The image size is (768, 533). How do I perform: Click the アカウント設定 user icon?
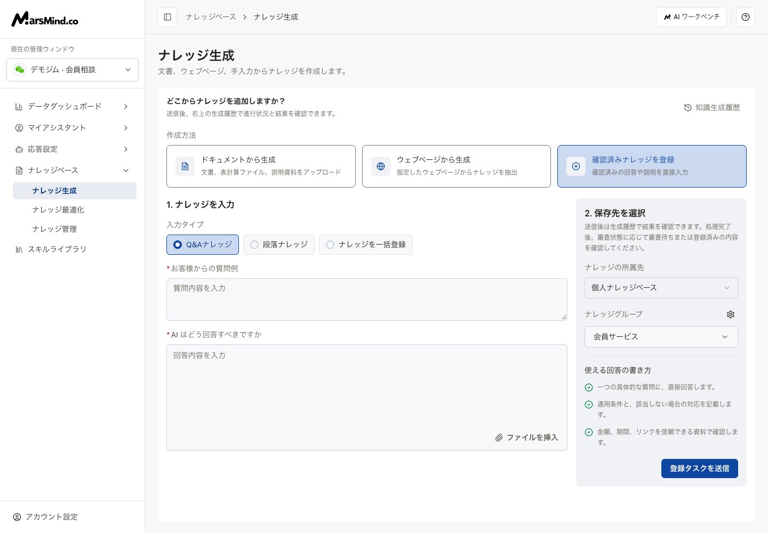(17, 517)
